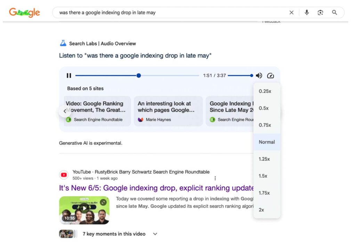Click the Based on 5 sites label
The image size is (356, 244).
click(86, 89)
